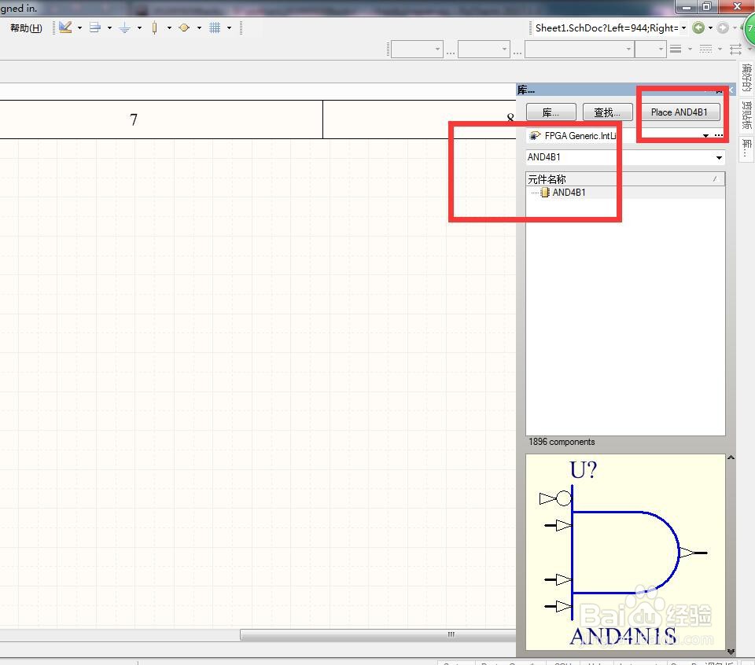
Task: Open the small fourth combo box in formatting toolbar
Action: 650,49
